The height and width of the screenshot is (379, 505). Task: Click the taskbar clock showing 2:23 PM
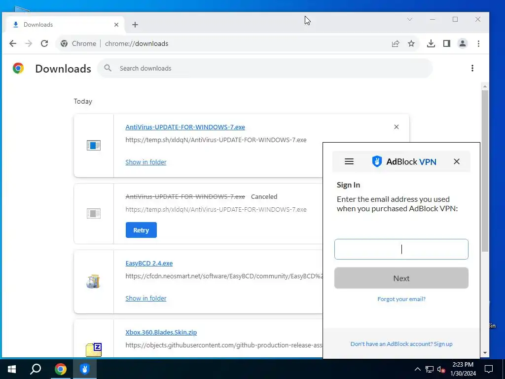[463, 369]
